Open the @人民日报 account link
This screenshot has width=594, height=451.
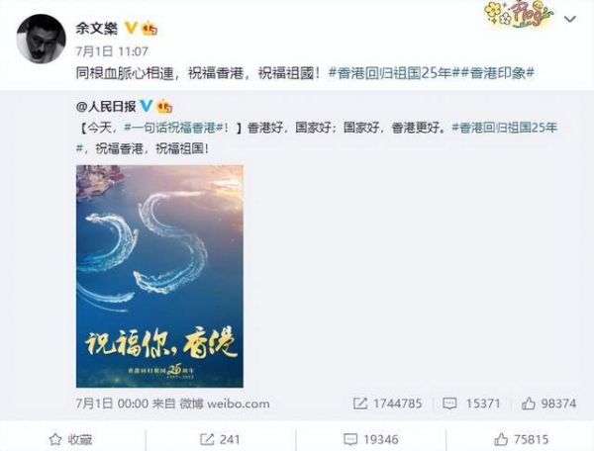point(106,107)
